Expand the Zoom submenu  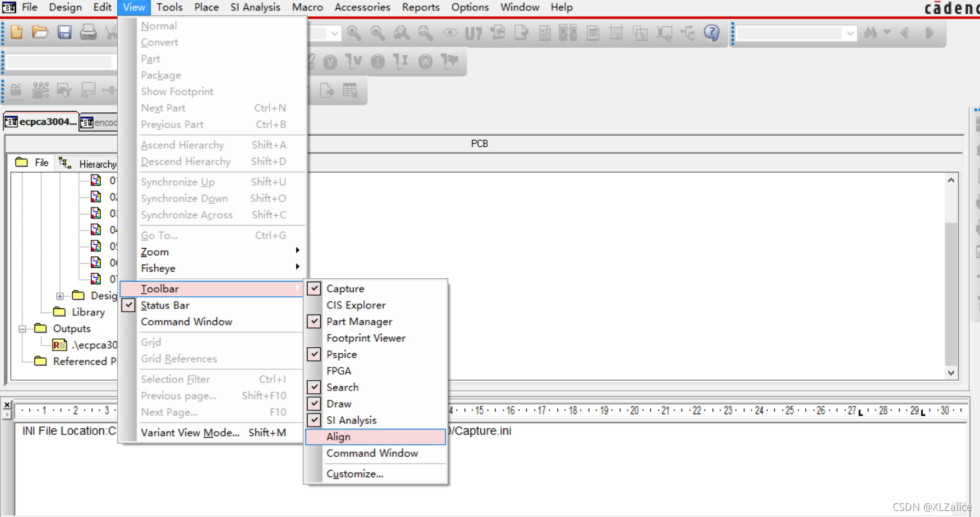(211, 252)
